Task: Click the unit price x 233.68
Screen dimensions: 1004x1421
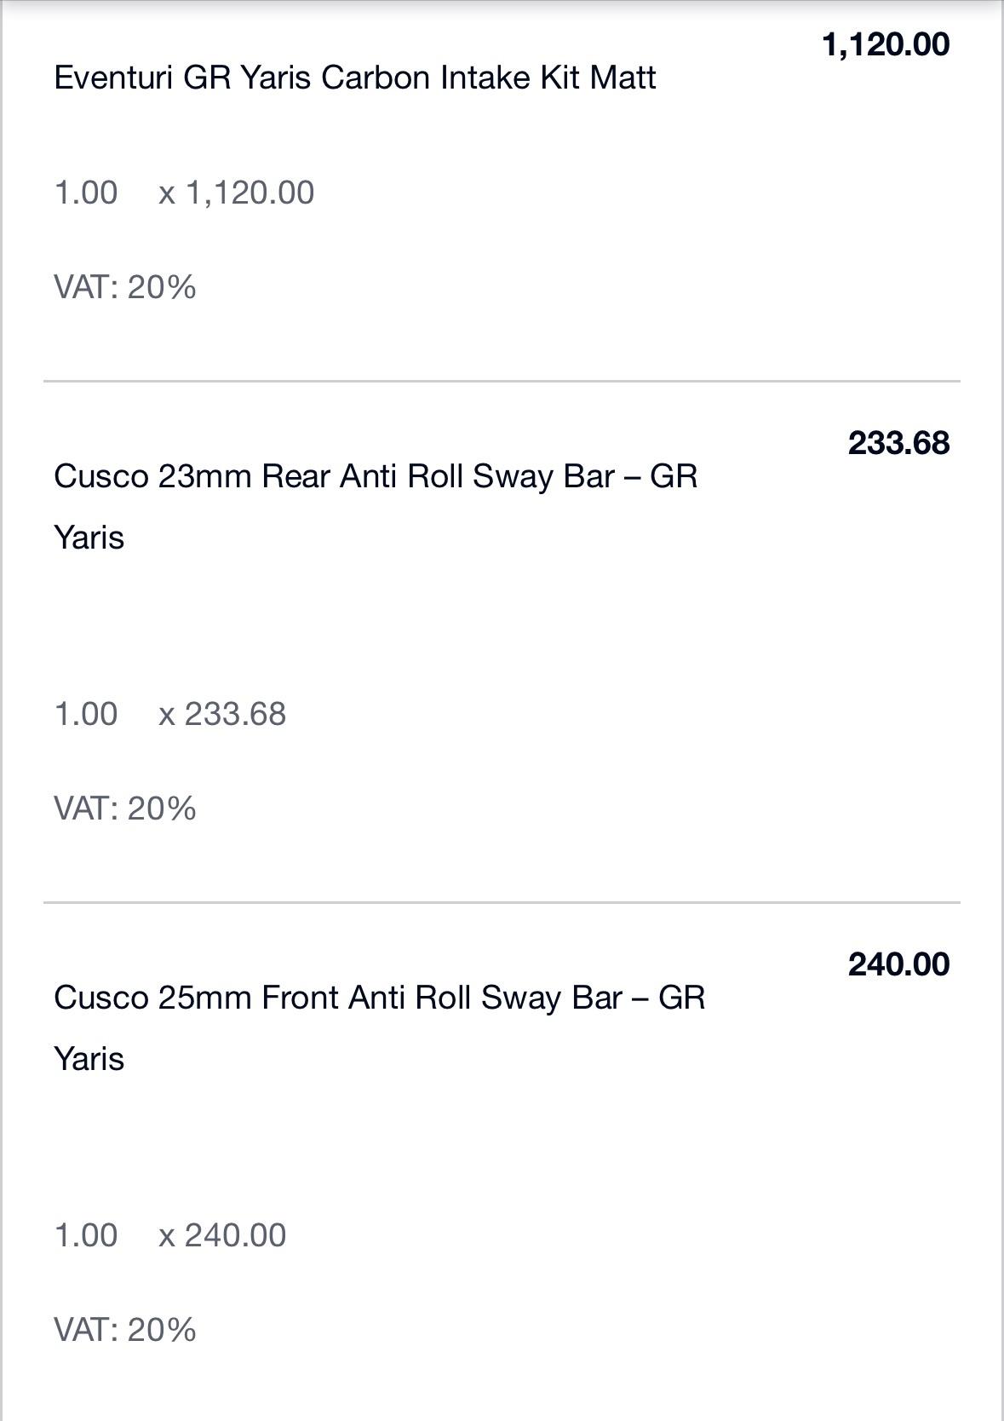Action: point(222,714)
